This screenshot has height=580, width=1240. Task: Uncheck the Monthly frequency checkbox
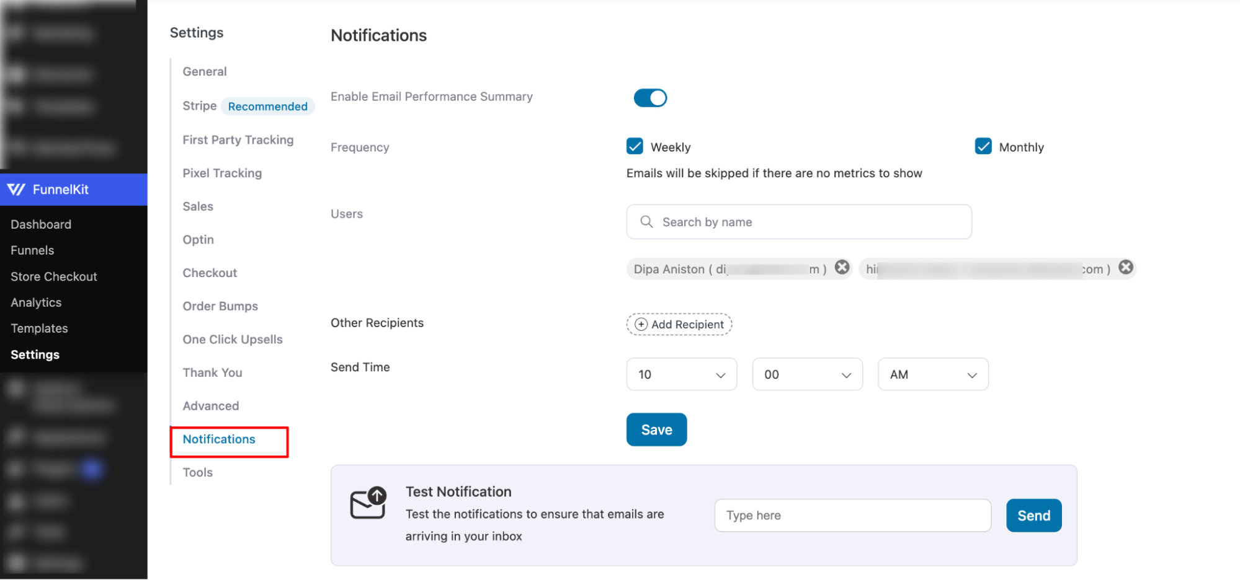(983, 146)
